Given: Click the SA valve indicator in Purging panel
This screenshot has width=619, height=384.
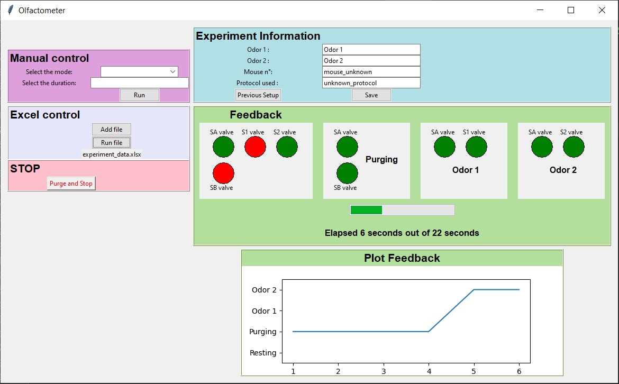Looking at the screenshot, I should click(347, 147).
